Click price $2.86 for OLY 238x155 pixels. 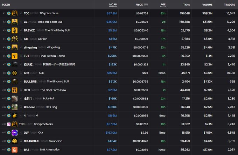tap(144, 133)
